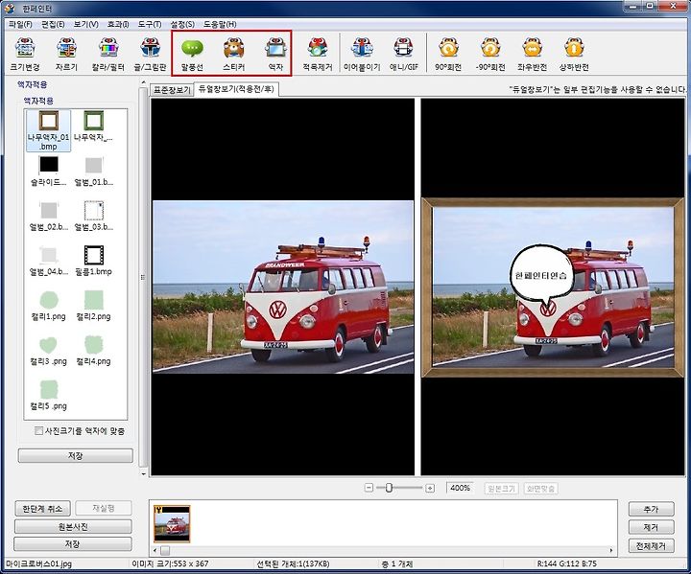Enable 사진크기를 액자에 맞춤 checkbox
The image size is (691, 574).
point(38,430)
